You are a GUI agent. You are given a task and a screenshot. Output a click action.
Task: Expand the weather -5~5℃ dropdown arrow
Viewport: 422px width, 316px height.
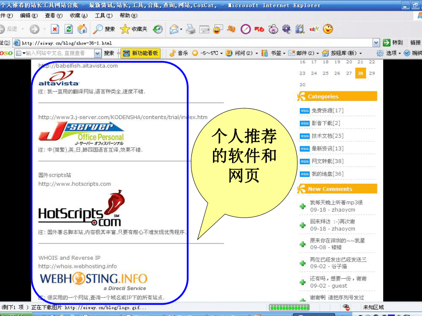click(x=221, y=53)
